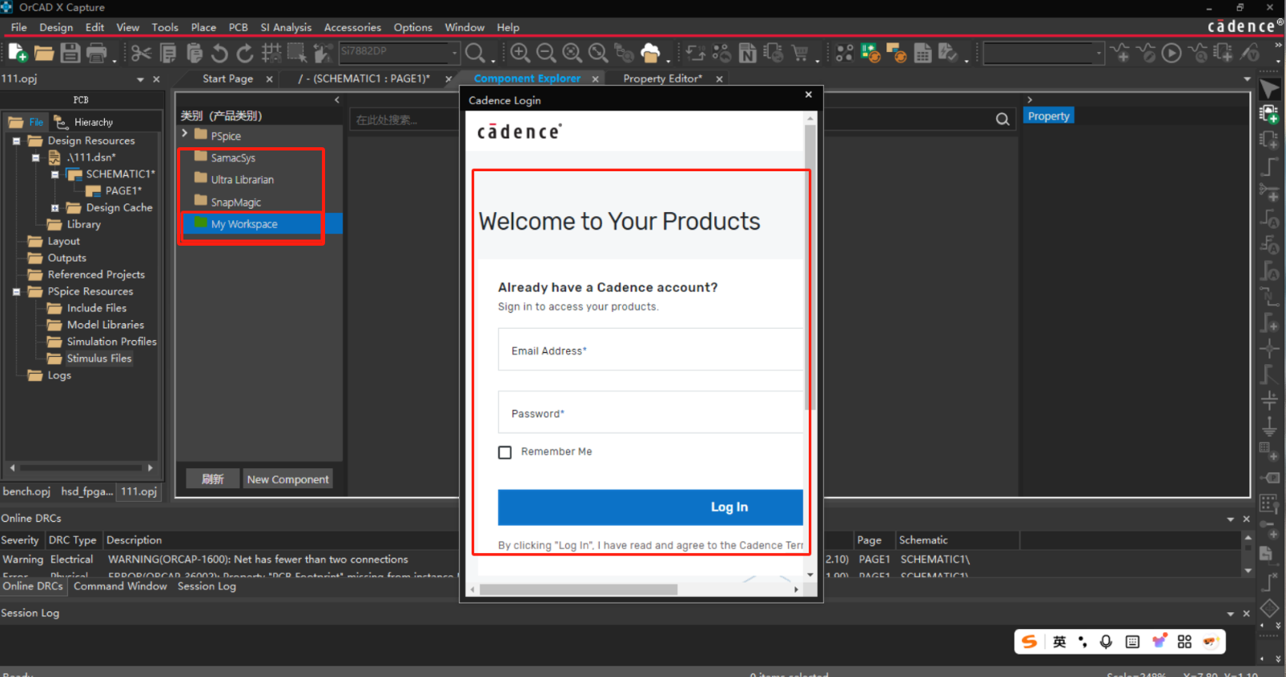The width and height of the screenshot is (1286, 677).
Task: Click the Bill of Materials table icon
Action: [922, 54]
